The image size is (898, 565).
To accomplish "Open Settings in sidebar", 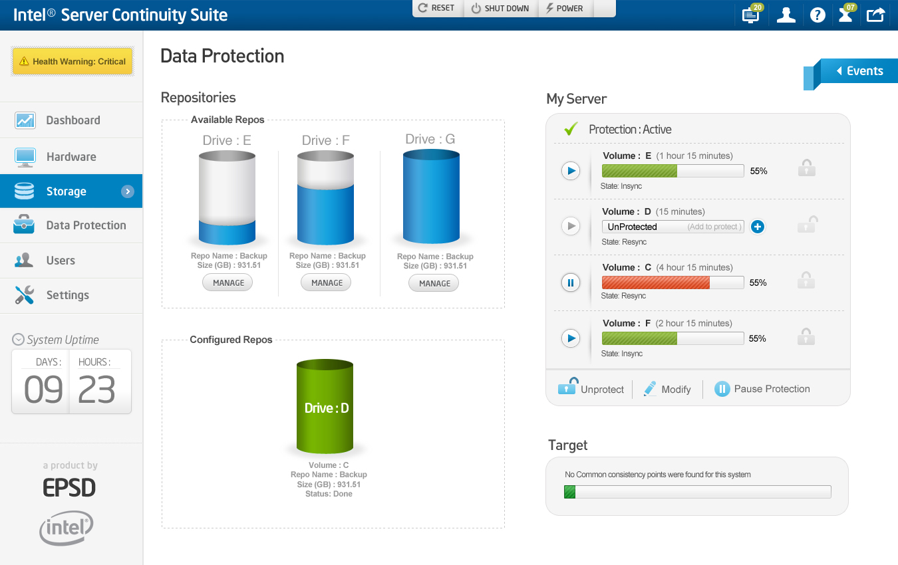I will (x=71, y=295).
